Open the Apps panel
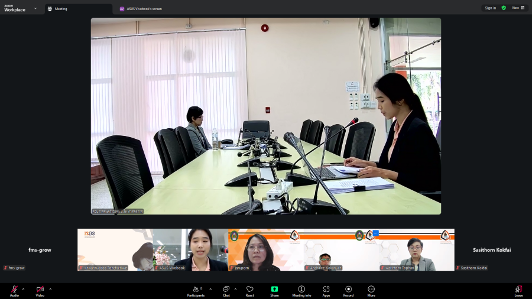Image resolution: width=532 pixels, height=299 pixels. point(326,290)
